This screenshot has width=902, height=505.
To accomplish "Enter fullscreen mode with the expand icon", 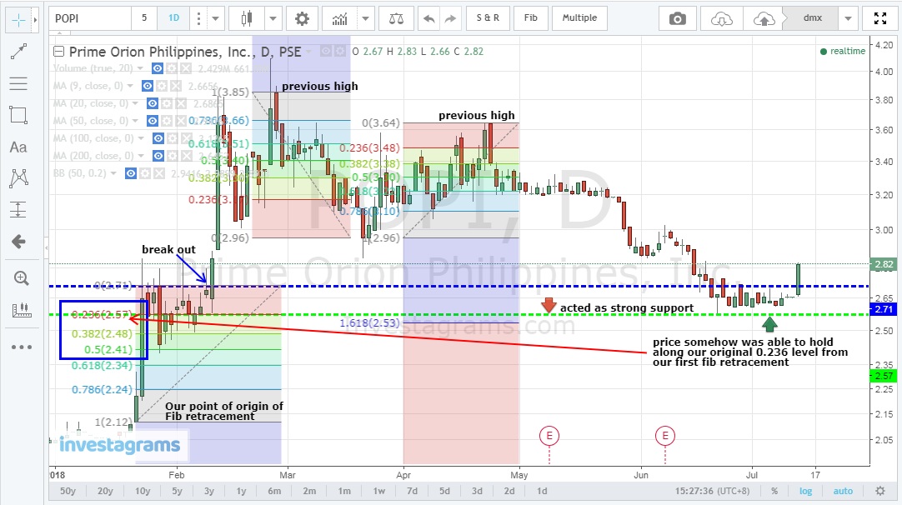I will coord(880,17).
